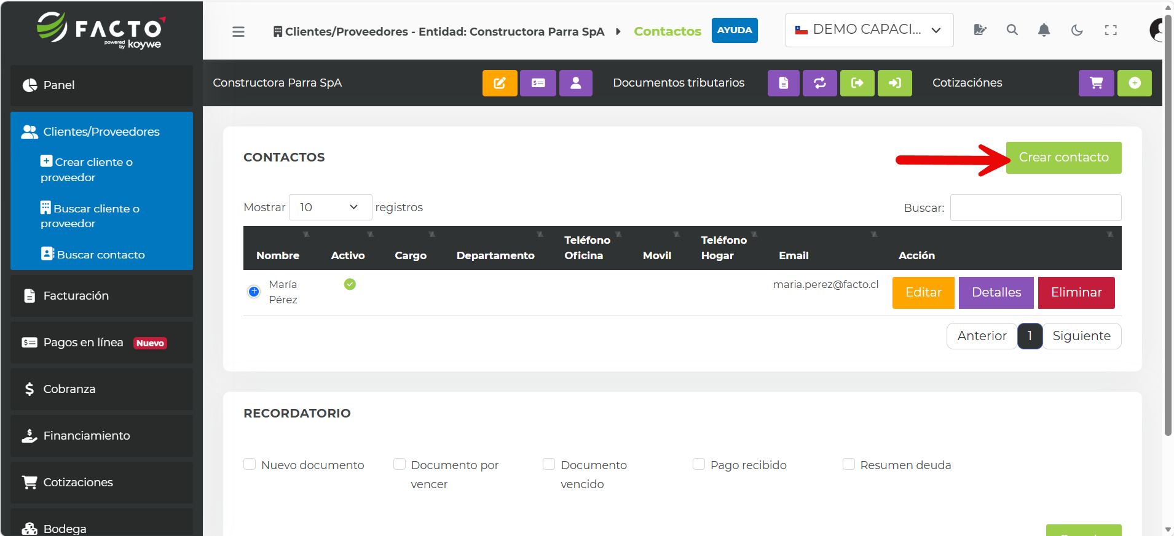Open the purple payment card icon

click(x=538, y=83)
